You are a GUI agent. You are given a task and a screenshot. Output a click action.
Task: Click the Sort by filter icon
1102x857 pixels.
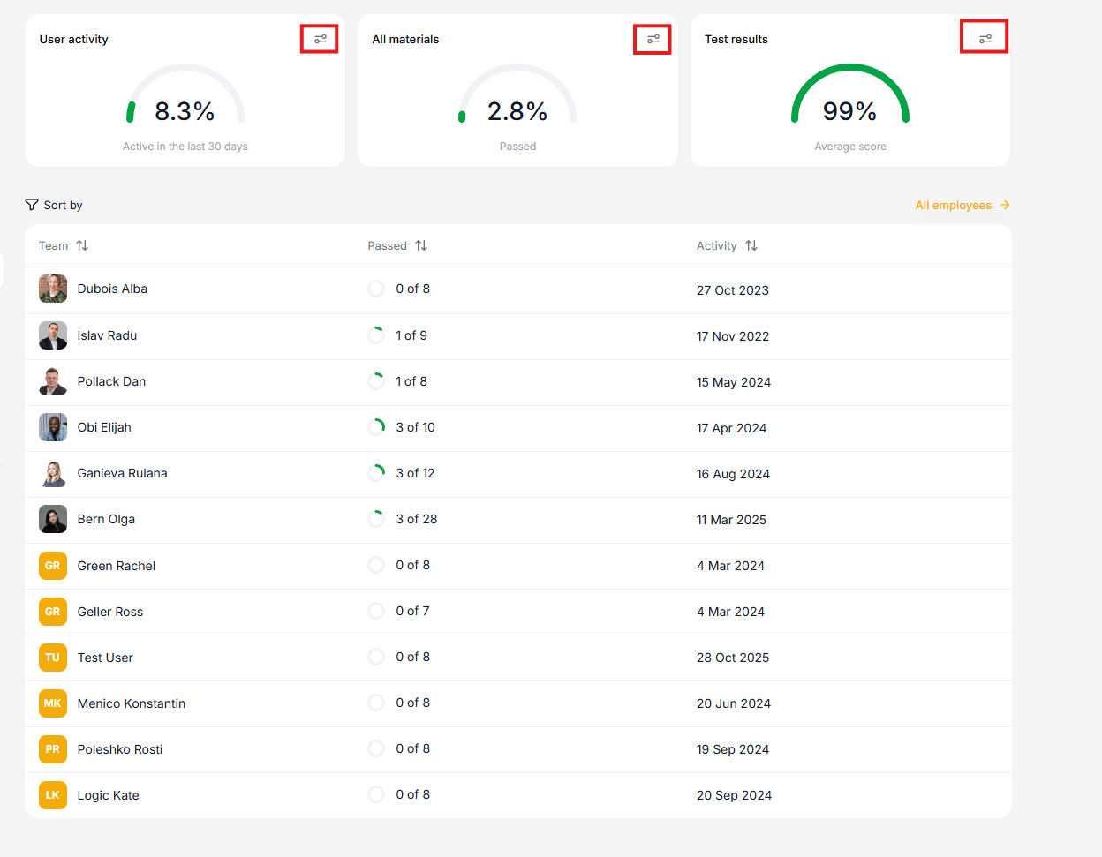(x=32, y=205)
